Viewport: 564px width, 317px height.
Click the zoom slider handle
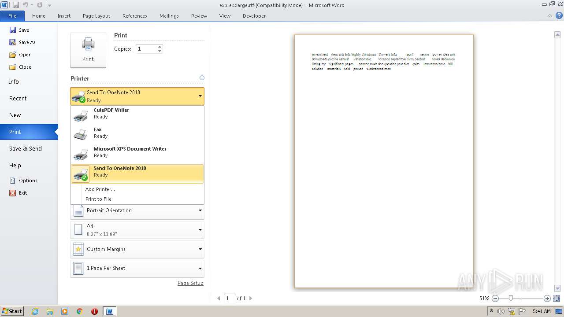511,298
